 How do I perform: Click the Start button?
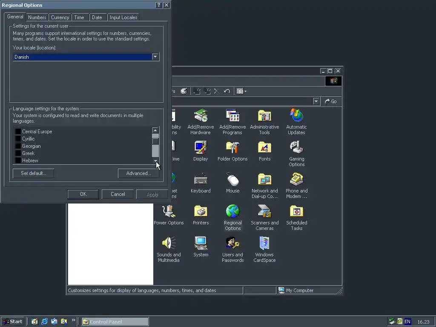click(13, 322)
